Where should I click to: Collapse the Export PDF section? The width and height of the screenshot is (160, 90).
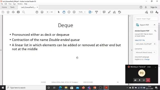[154, 25]
